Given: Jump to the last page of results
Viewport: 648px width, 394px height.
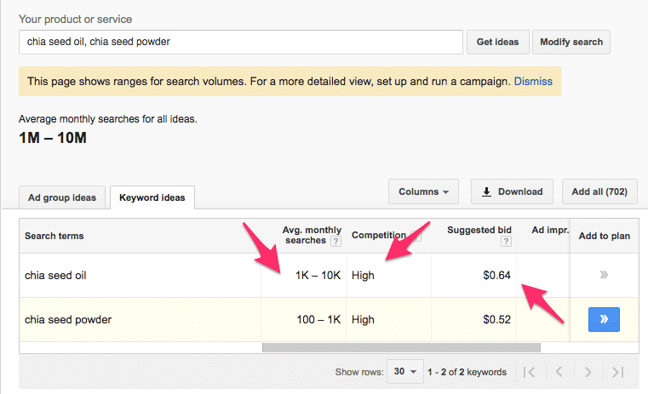Looking at the screenshot, I should click(x=619, y=372).
